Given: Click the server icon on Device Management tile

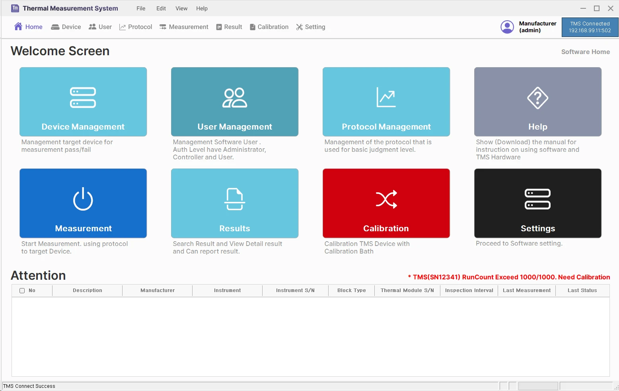Looking at the screenshot, I should tap(83, 98).
